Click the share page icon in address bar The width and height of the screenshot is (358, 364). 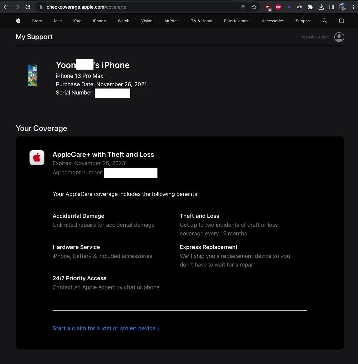pyautogui.click(x=243, y=7)
